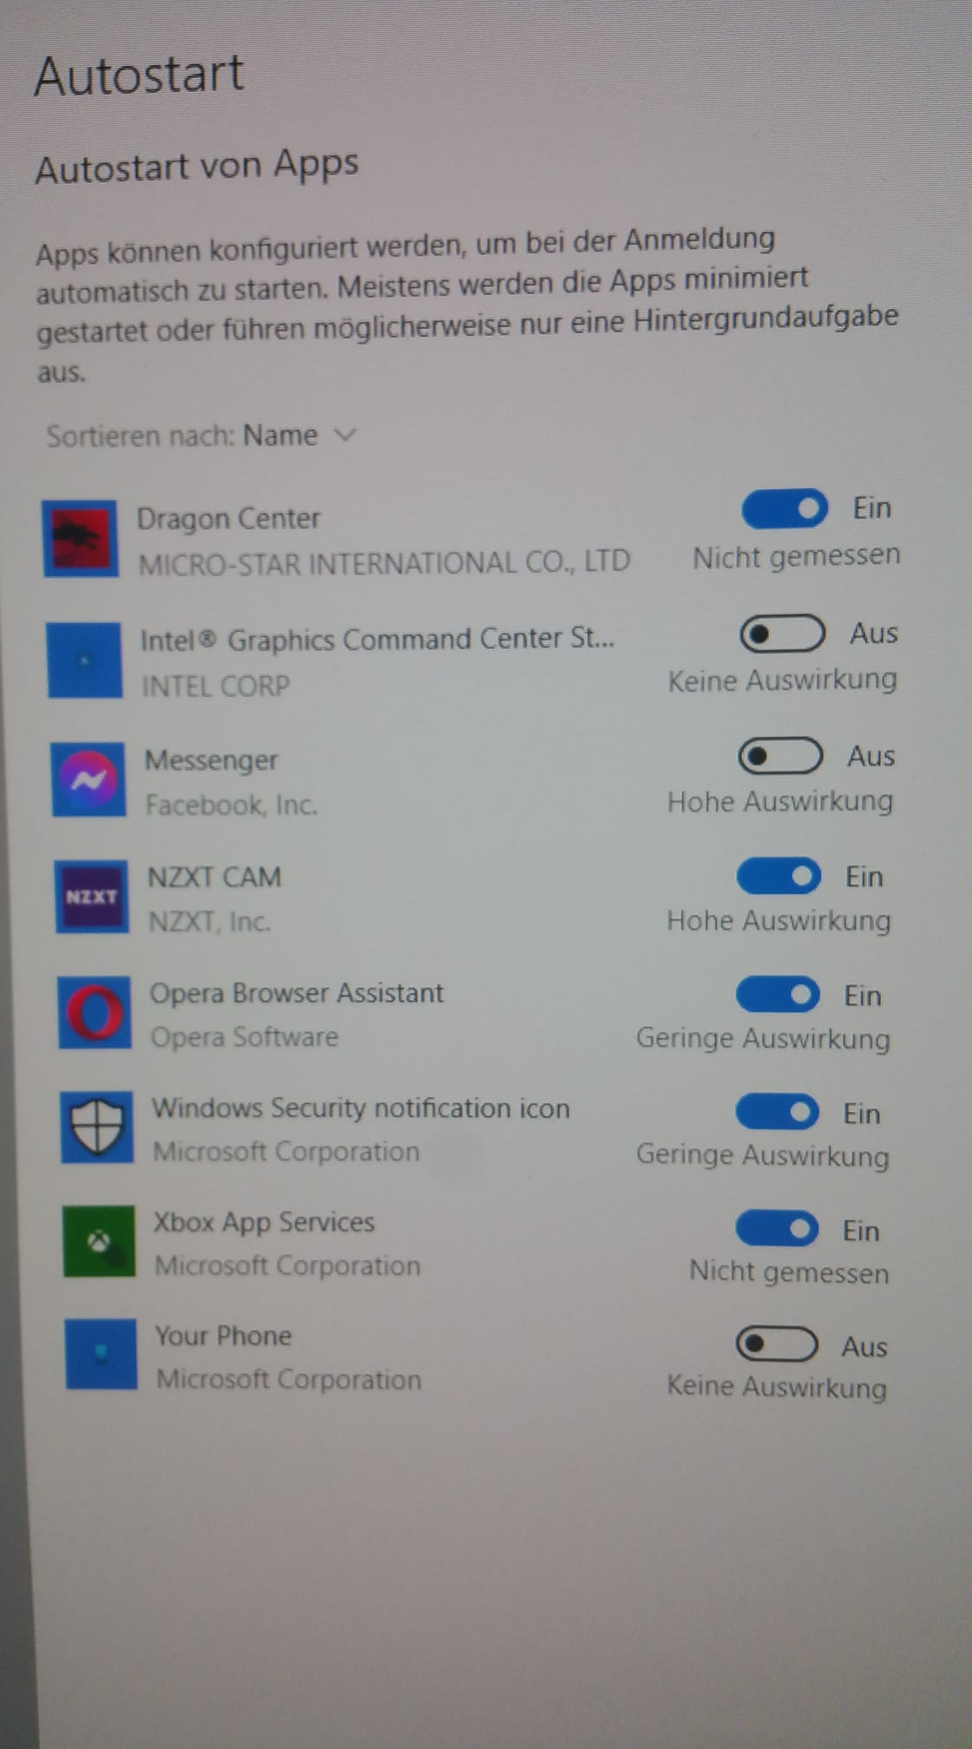Click 'Nicht gemessen' under Dragon Center toggle

(x=796, y=556)
